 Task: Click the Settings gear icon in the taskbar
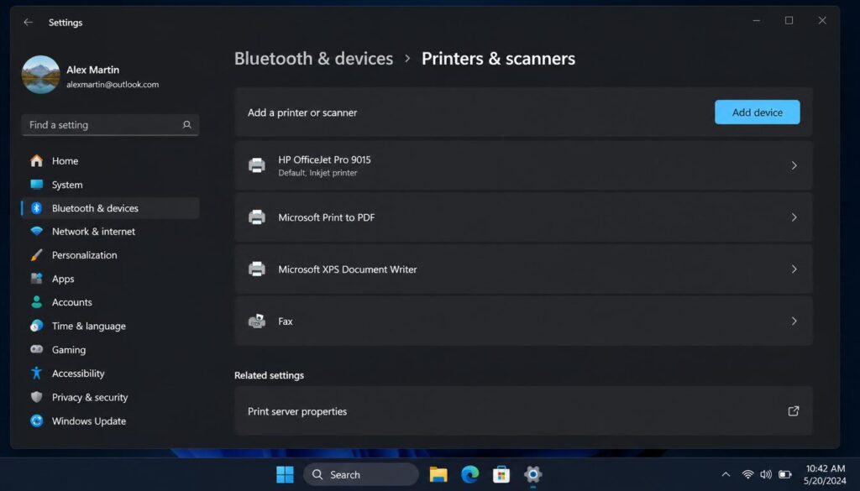(x=532, y=474)
